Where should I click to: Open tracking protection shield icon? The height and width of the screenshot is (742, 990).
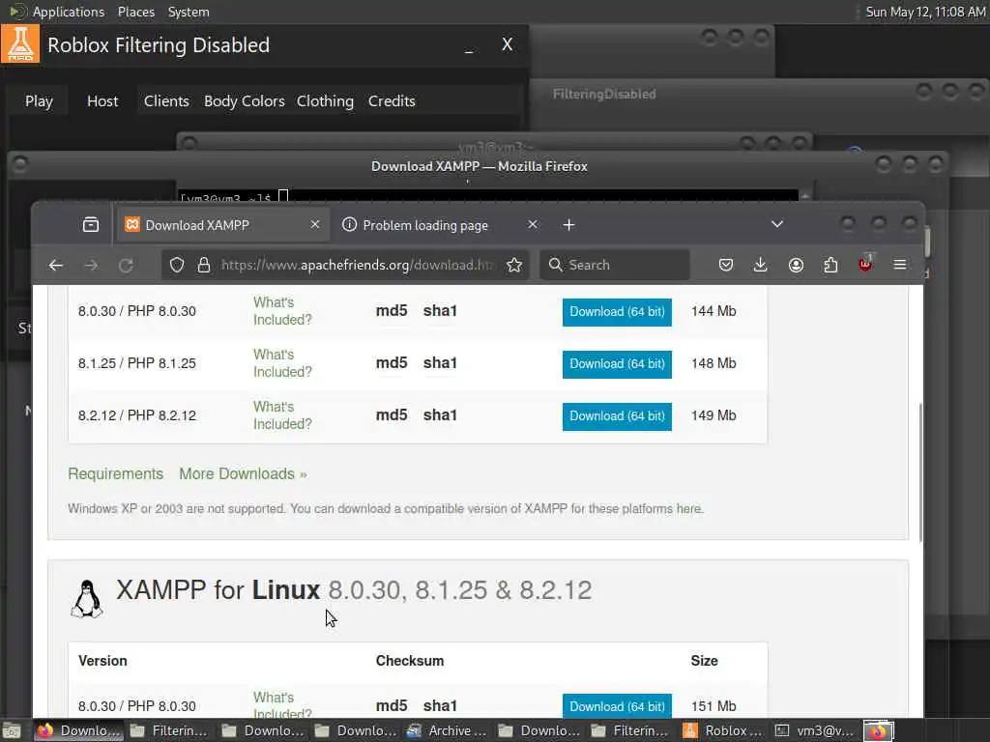pos(177,265)
